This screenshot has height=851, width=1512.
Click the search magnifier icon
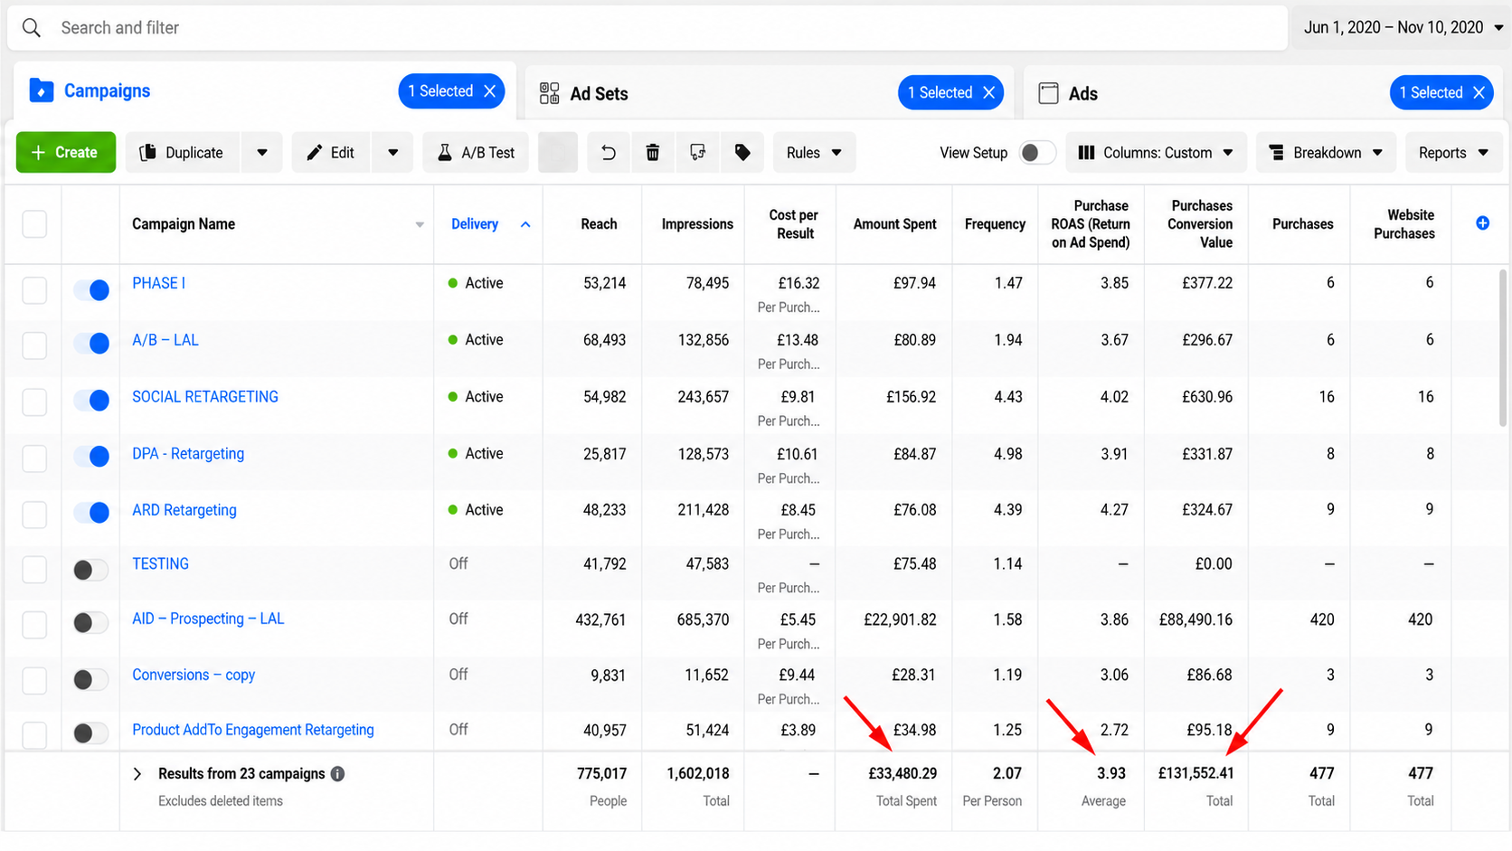[x=32, y=28]
